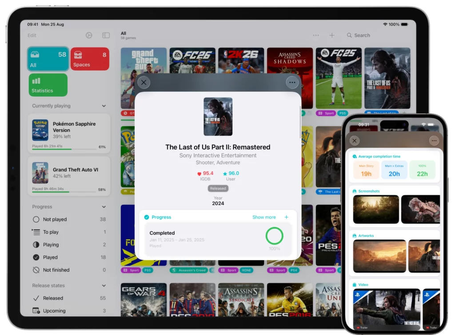Click the Search field

362,35
